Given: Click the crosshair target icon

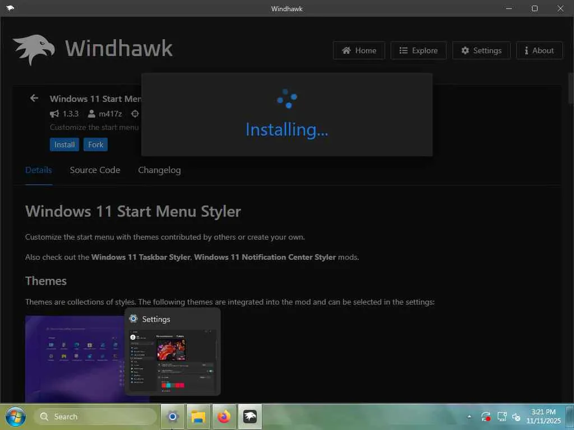Looking at the screenshot, I should 135,114.
